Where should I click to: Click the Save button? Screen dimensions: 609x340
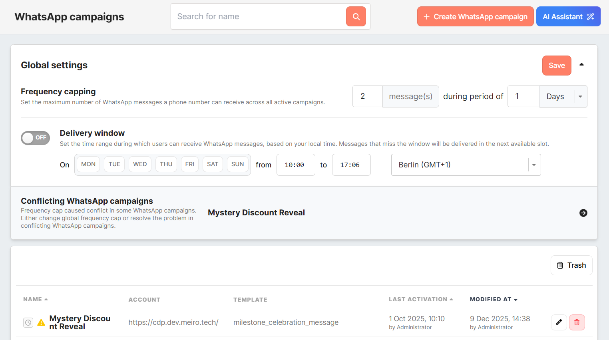(x=556, y=66)
